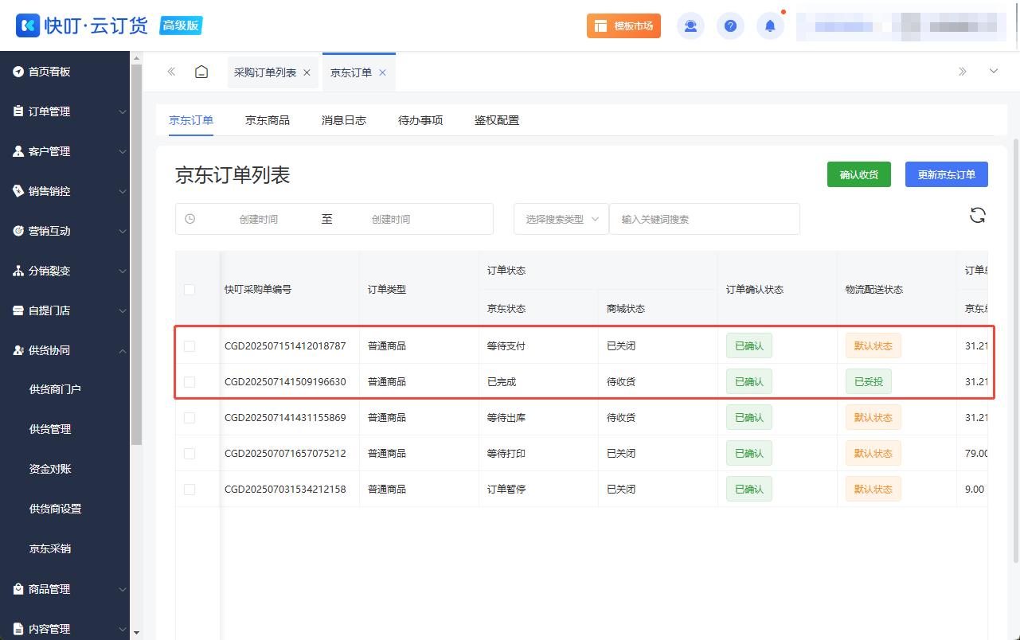Click the 分销裂变 sidebar icon

coord(18,271)
